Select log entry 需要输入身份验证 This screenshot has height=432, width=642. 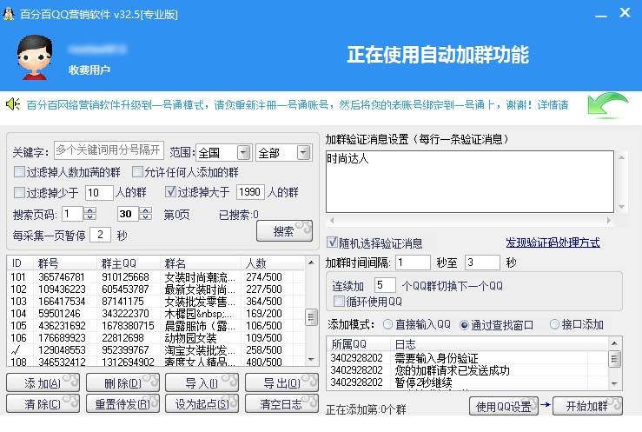[x=468, y=358]
